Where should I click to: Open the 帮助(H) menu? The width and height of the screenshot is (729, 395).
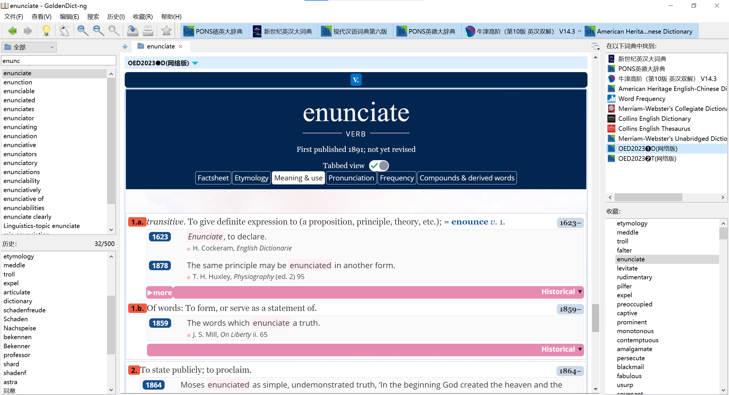pos(171,17)
